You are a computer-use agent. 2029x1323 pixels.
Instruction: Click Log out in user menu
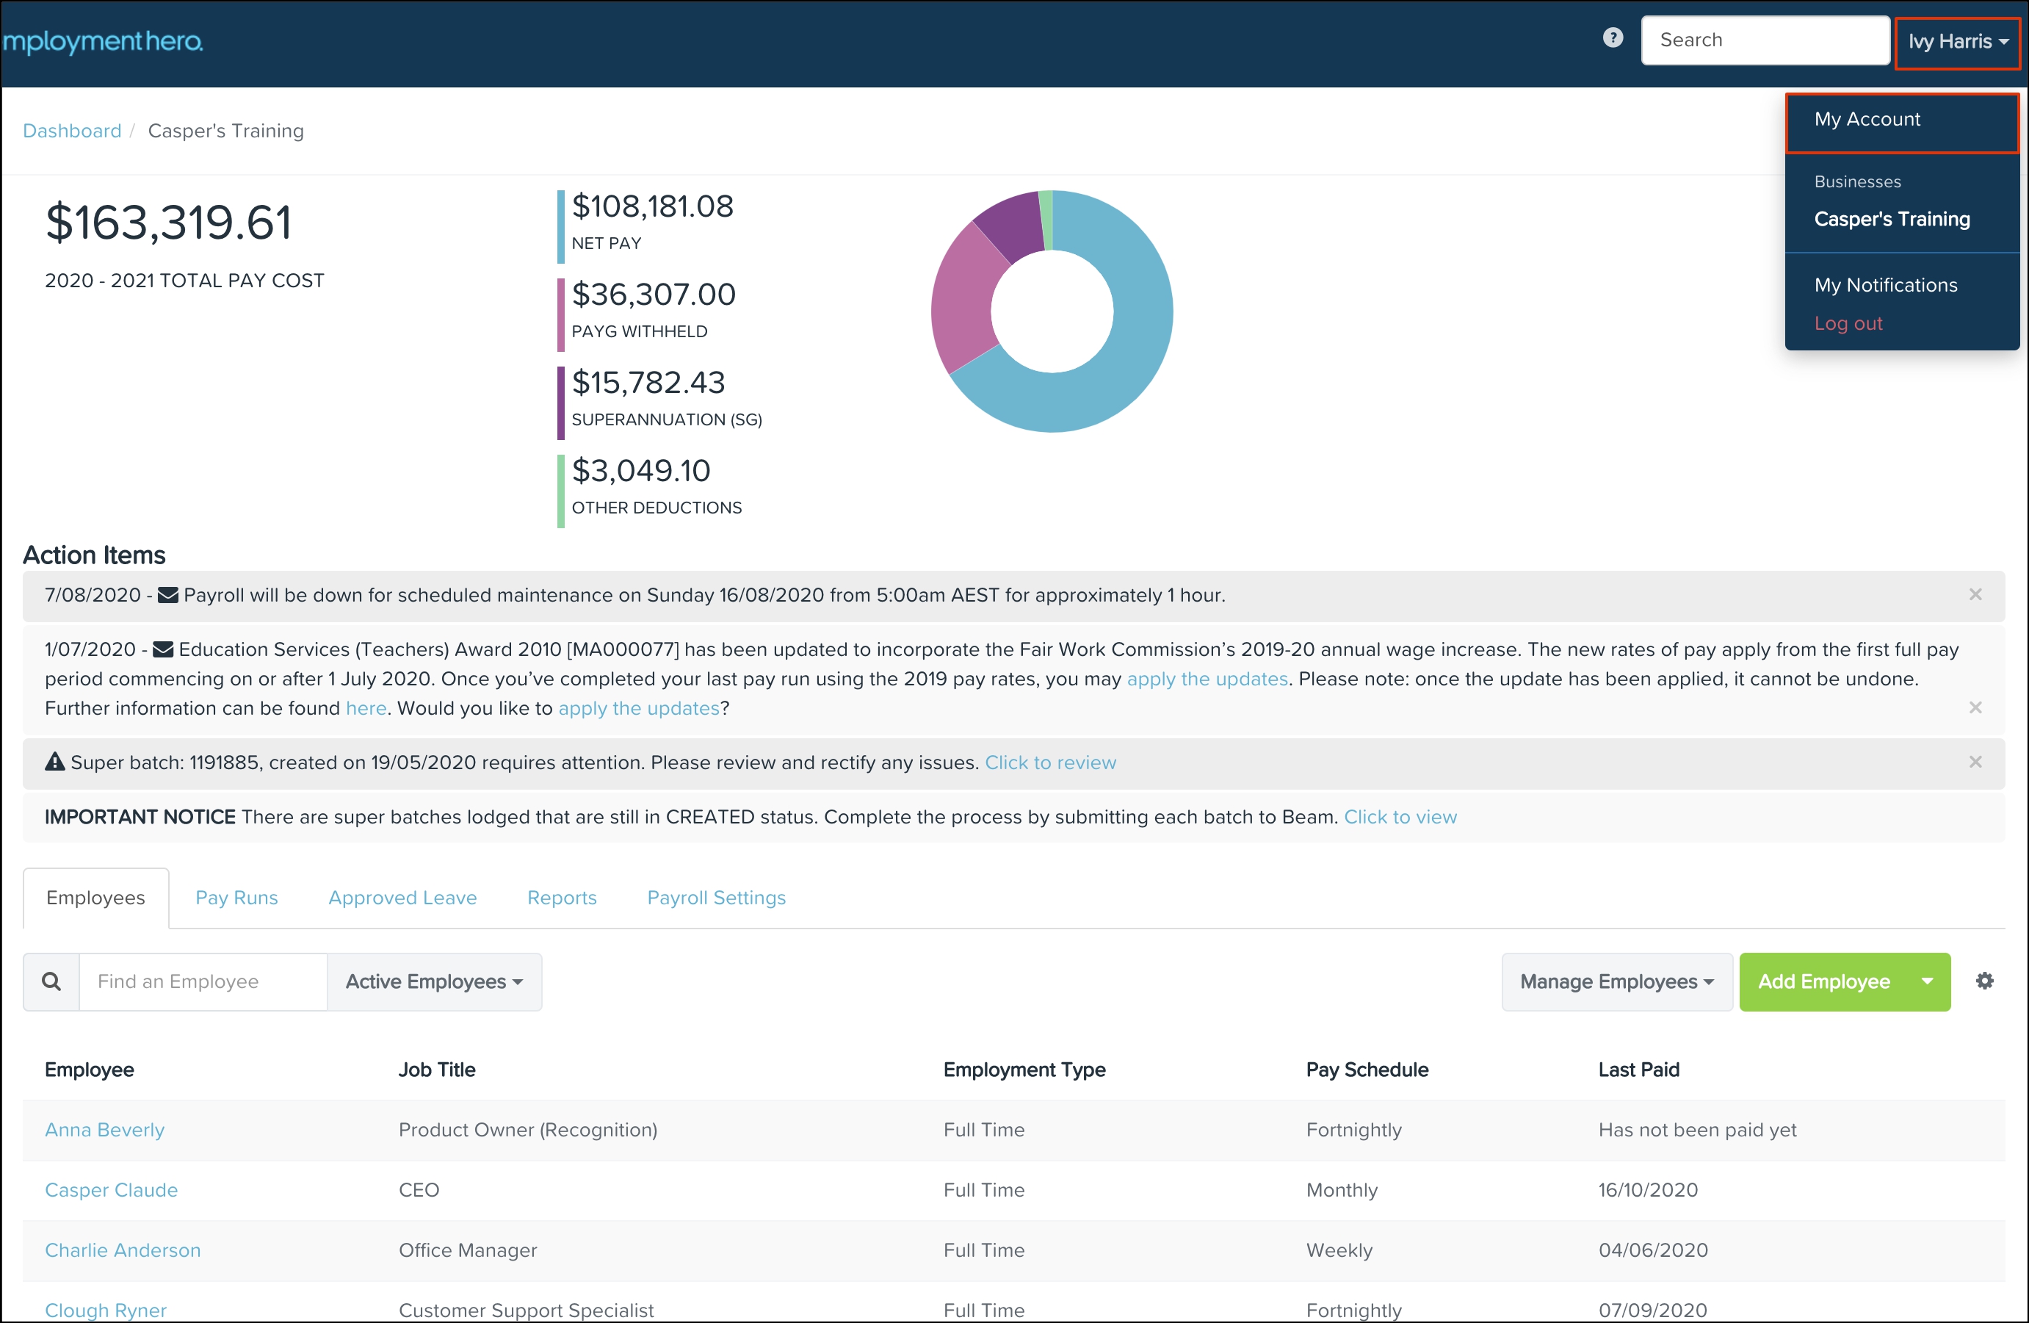1848,323
